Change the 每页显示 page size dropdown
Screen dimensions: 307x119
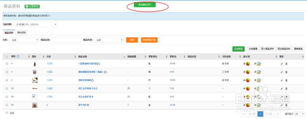click(299, 114)
